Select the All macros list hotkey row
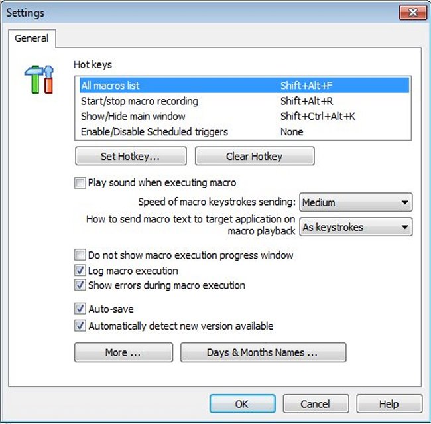Image resolution: width=431 pixels, height=424 pixels. (242, 86)
